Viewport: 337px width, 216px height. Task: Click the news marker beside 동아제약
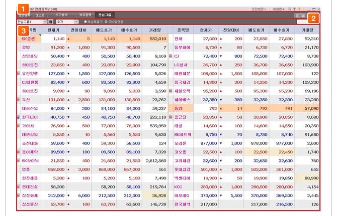(x=18, y=152)
